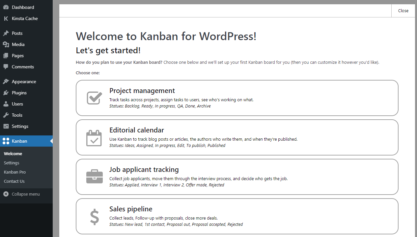The image size is (417, 237).
Task: Click the Users person icon
Action: (x=6, y=104)
